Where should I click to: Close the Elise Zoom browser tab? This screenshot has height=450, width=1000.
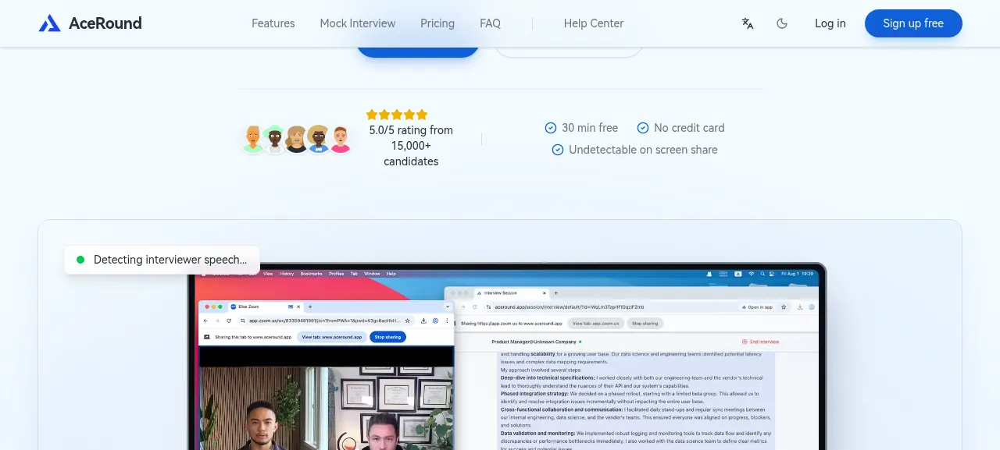(298, 306)
